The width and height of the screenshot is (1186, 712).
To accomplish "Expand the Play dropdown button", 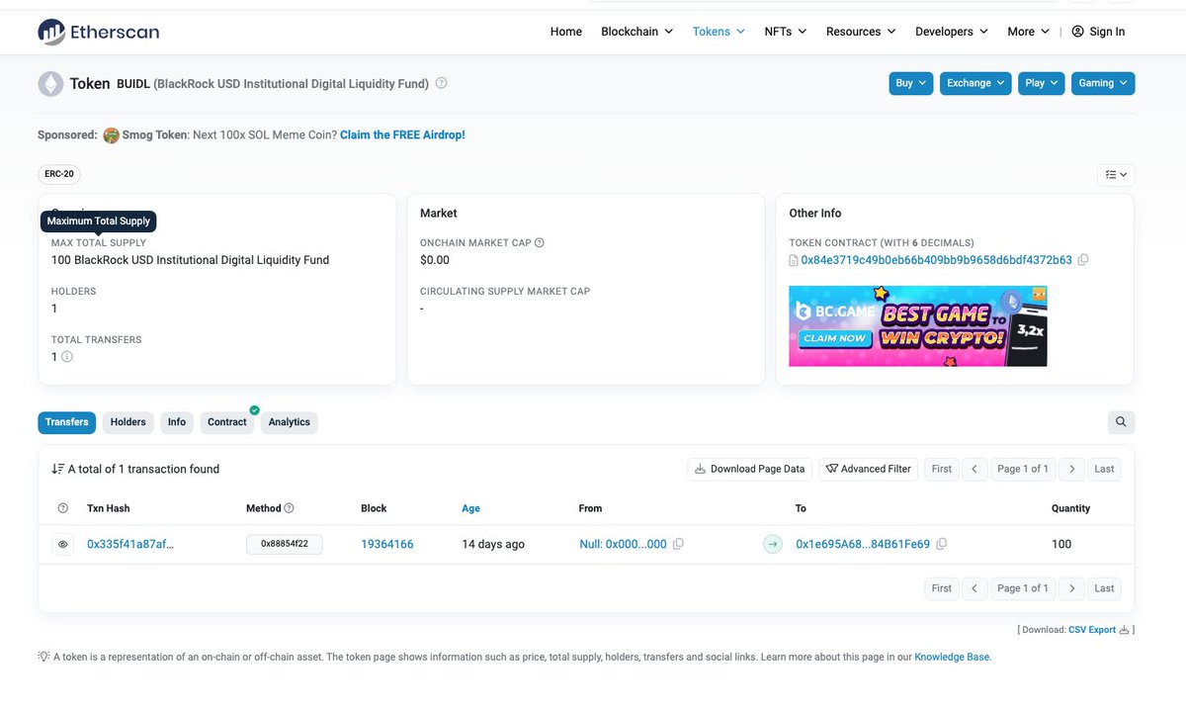I will (x=1042, y=84).
